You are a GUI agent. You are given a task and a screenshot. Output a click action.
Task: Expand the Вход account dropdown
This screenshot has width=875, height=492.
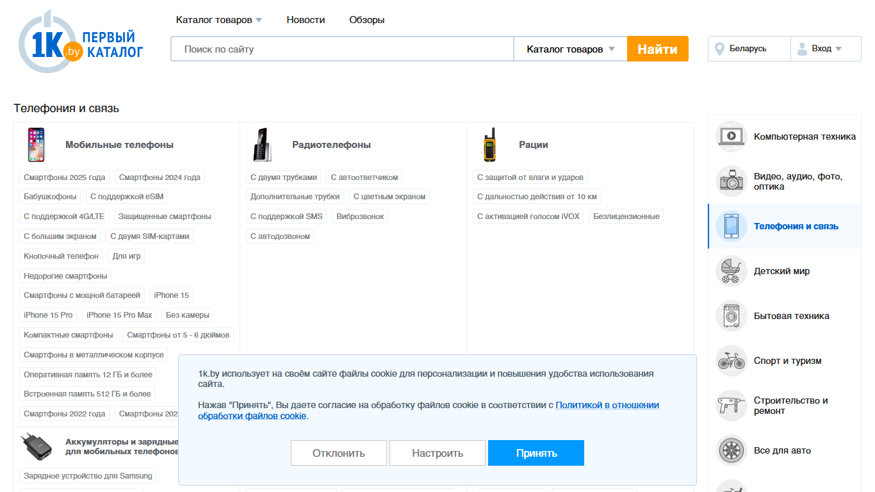coord(826,49)
